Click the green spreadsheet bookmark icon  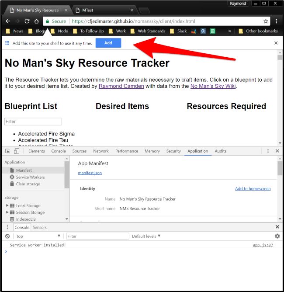(x=212, y=31)
